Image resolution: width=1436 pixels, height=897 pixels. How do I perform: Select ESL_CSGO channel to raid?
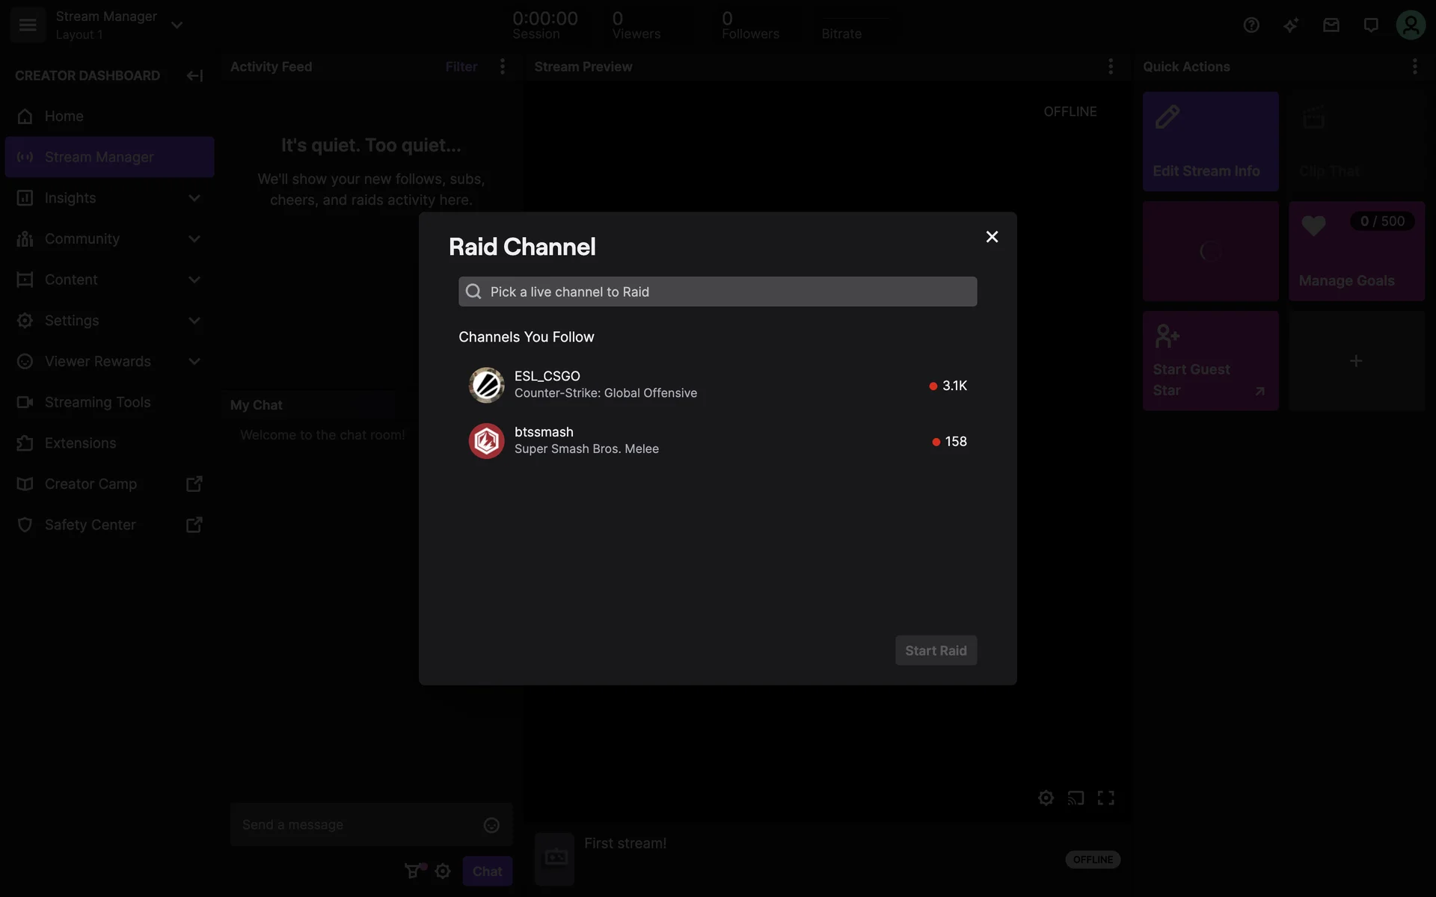pyautogui.click(x=717, y=385)
